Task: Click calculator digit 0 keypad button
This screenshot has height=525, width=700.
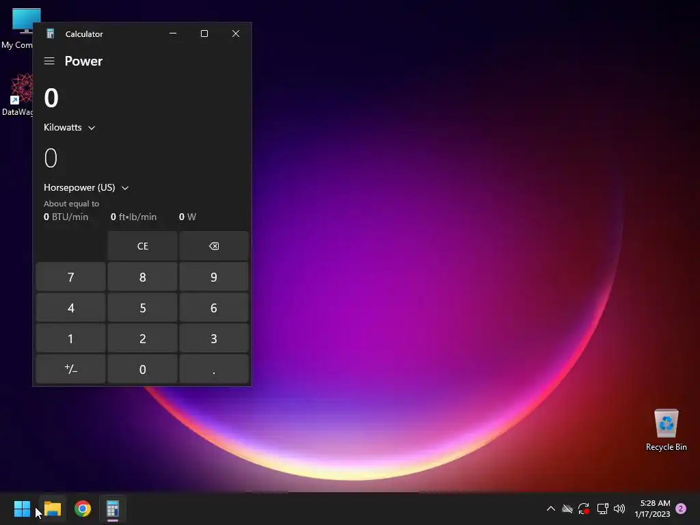Action: pos(142,369)
